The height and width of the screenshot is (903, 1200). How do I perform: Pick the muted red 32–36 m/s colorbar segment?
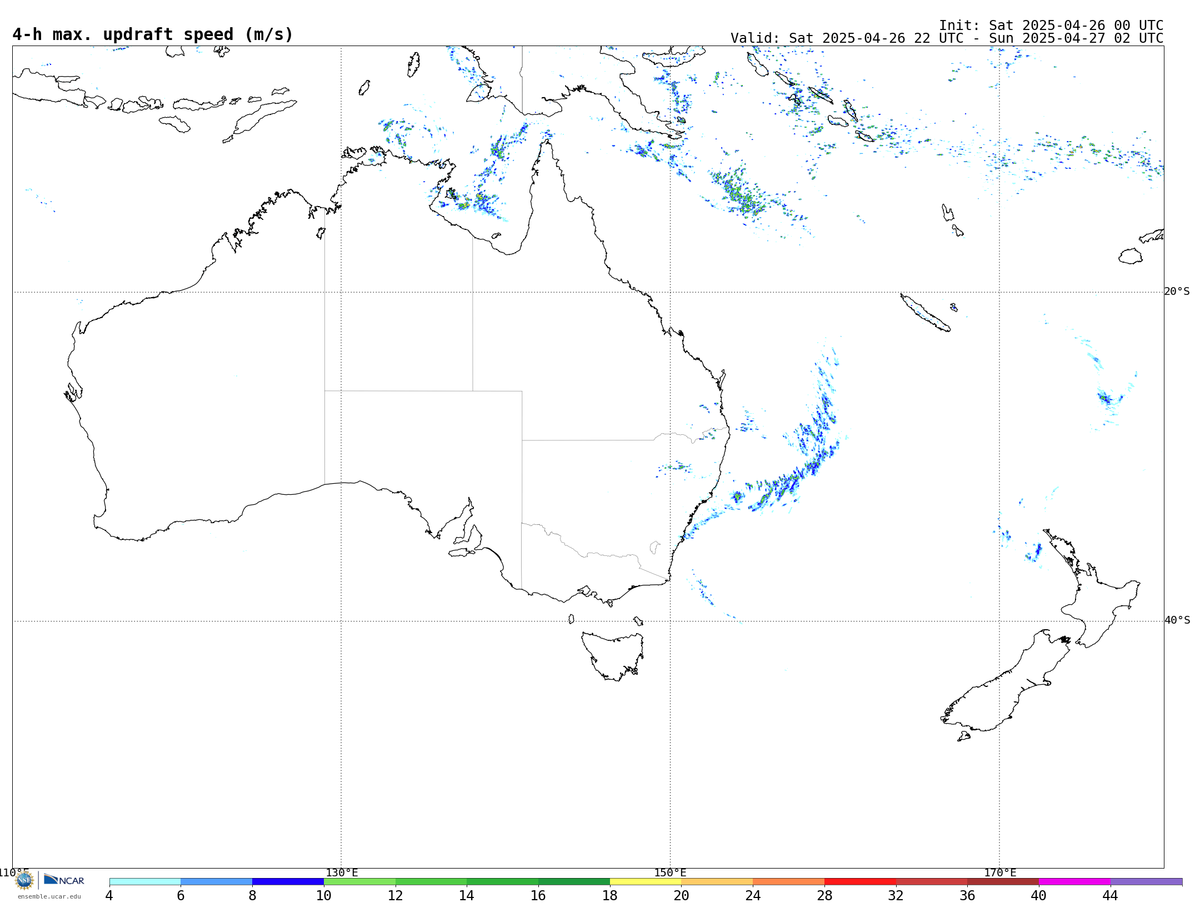tap(932, 882)
